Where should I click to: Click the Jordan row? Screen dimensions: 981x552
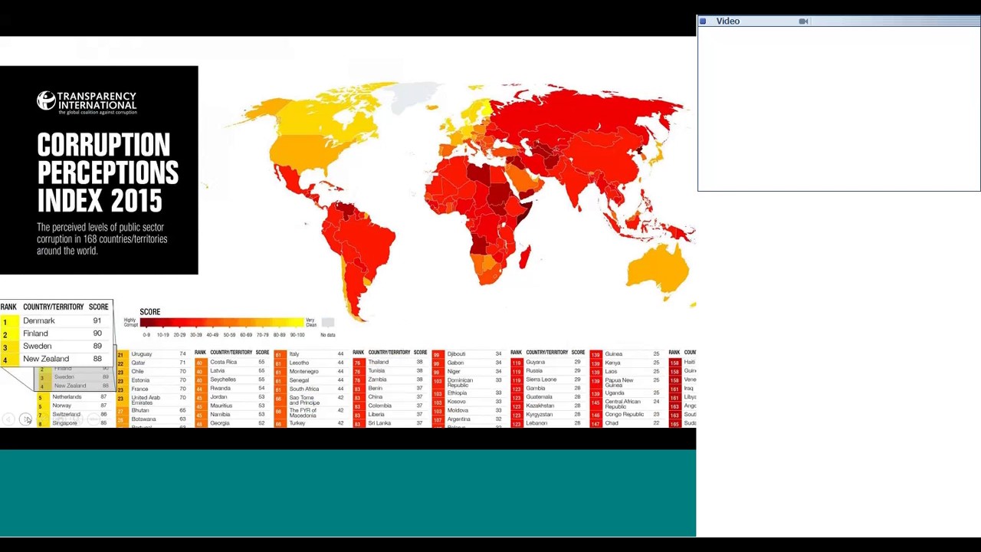click(x=231, y=397)
